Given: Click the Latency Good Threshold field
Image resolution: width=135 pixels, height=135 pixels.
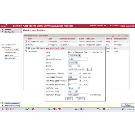Looking at the screenshot, I should 73,73.
